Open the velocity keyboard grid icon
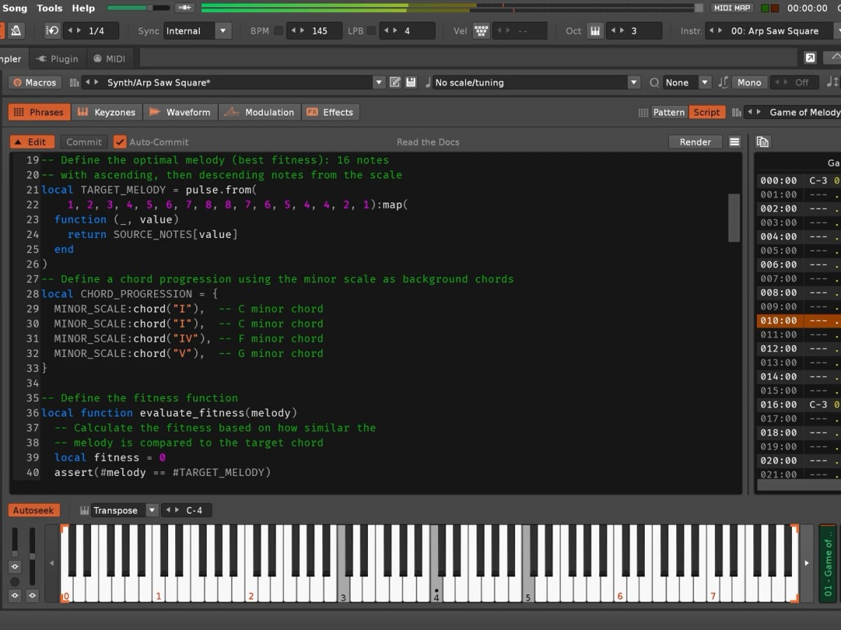 (x=481, y=31)
